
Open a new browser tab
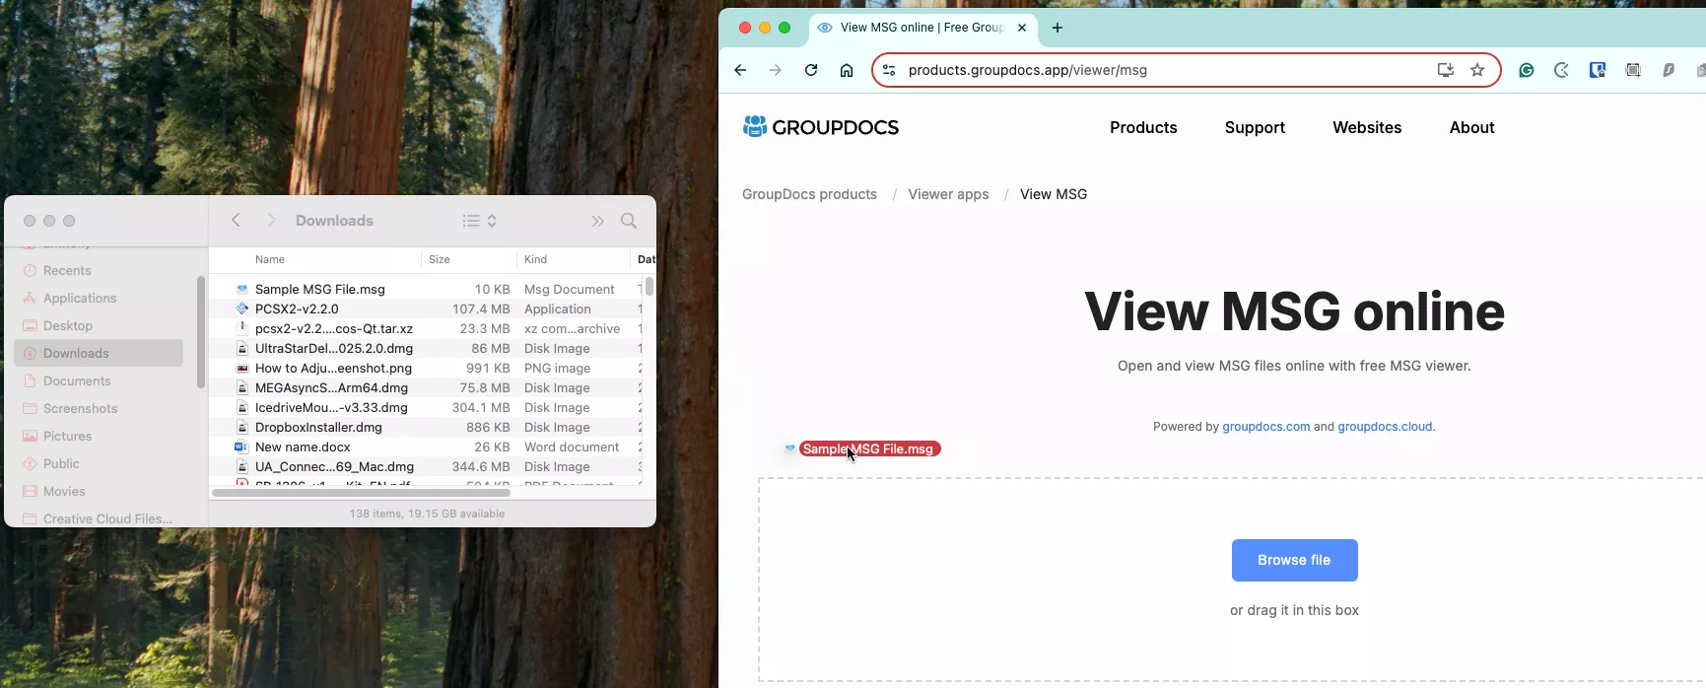[1057, 28]
